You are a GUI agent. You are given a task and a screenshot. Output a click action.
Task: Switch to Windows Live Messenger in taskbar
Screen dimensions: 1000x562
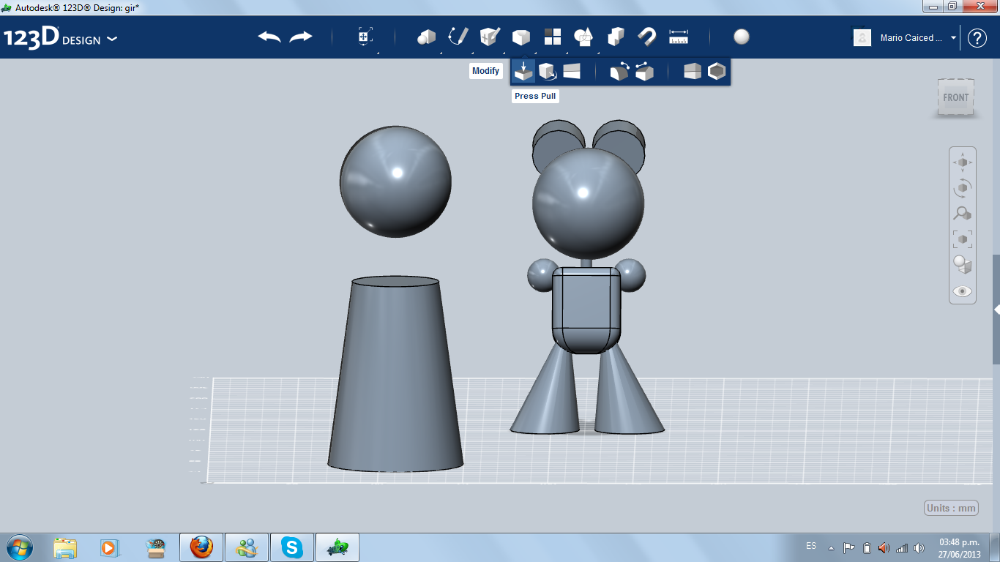pos(247,547)
